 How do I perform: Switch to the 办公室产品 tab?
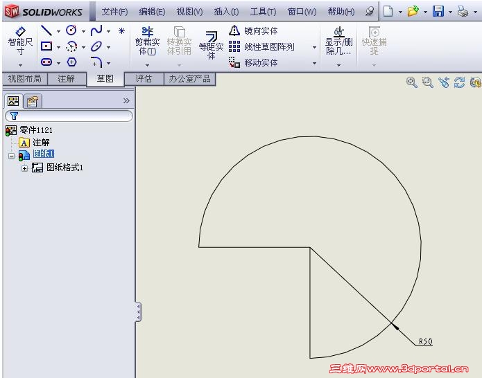(189, 79)
